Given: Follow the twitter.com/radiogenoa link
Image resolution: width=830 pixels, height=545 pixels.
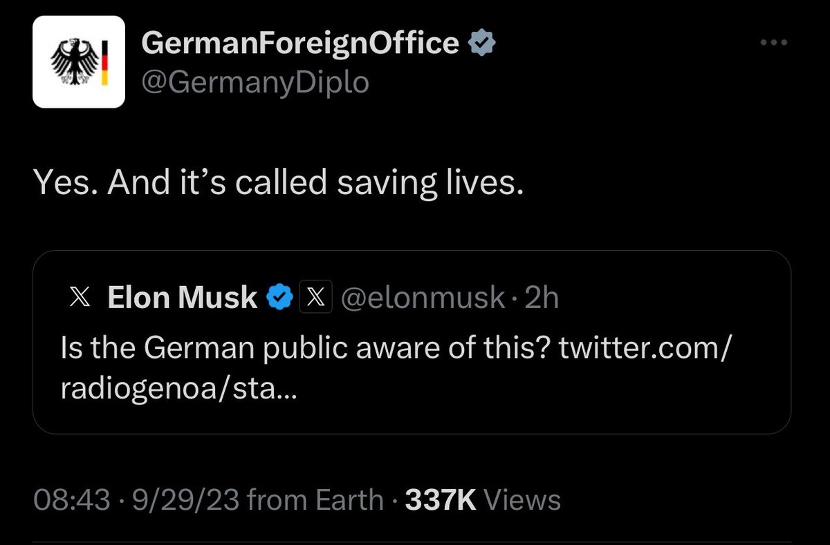Looking at the screenshot, I should tap(643, 350).
